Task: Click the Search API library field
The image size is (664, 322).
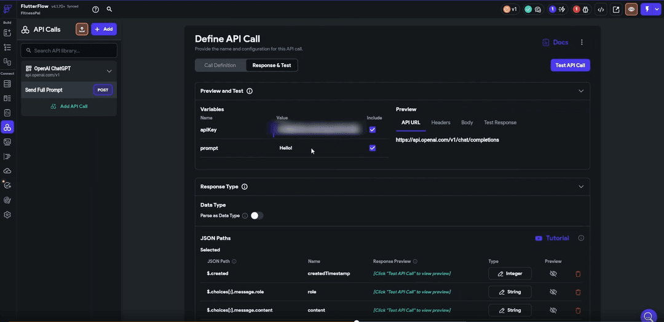Action: coord(69,50)
